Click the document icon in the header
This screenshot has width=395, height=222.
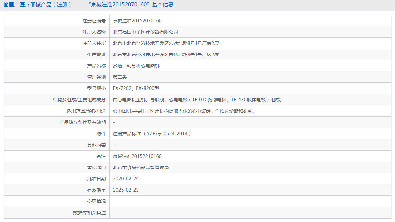(6, 5)
